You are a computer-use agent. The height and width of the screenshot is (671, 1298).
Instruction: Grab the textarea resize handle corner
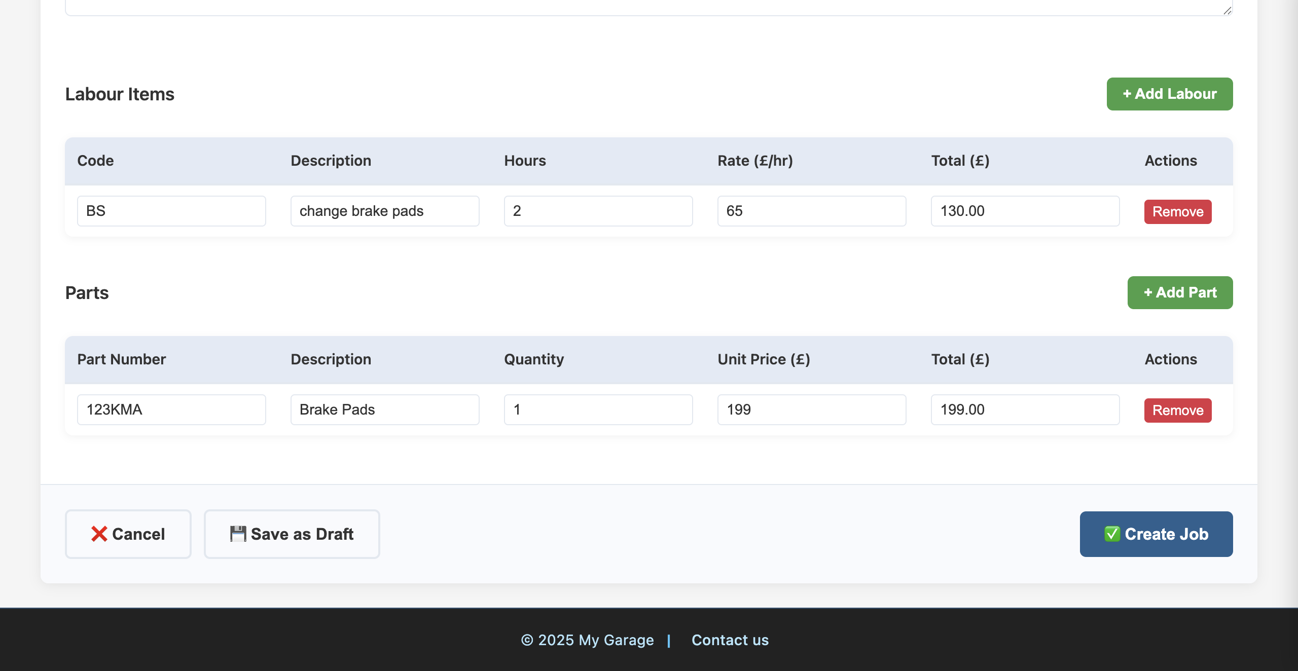[1227, 10]
